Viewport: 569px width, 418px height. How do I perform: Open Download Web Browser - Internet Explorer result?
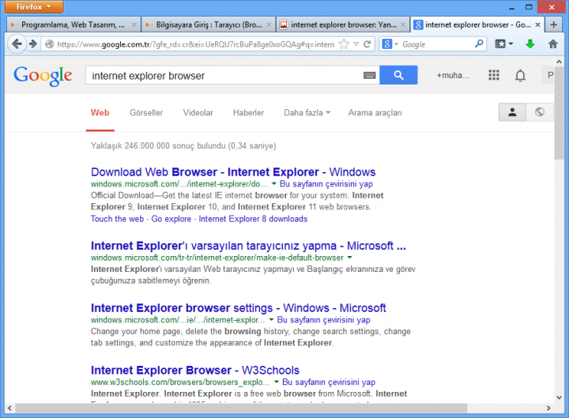[x=233, y=172]
